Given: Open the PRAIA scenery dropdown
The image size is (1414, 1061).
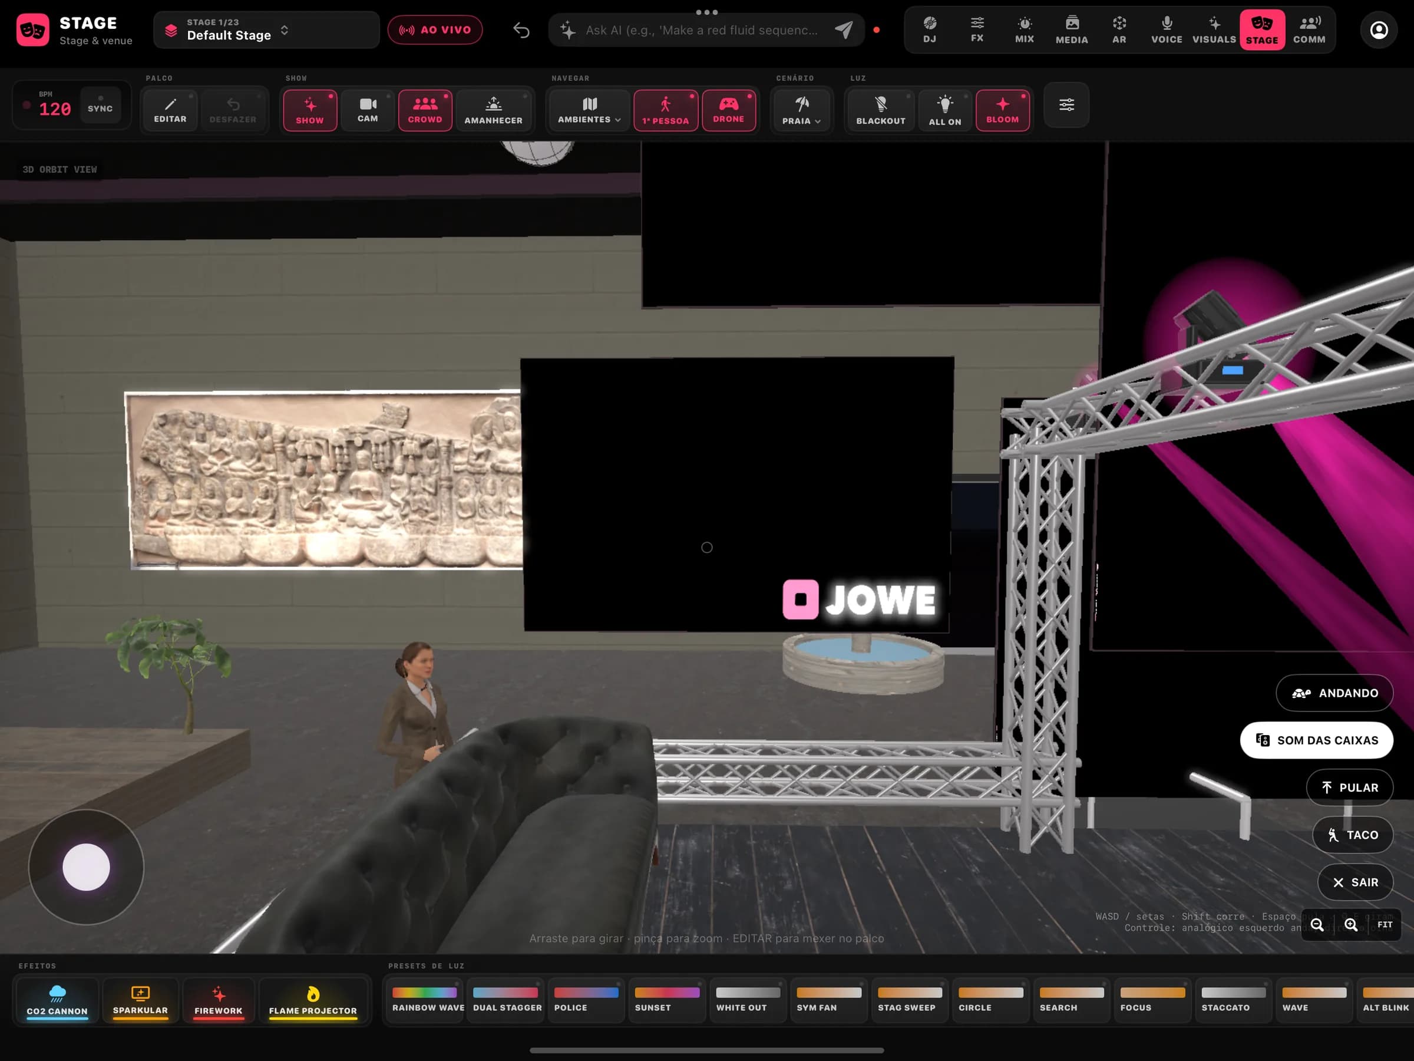Looking at the screenshot, I should pos(801,110).
